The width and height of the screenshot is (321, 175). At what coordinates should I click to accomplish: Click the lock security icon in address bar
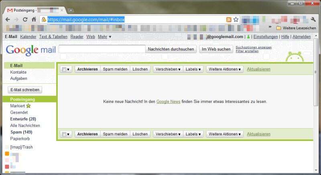click(44, 19)
